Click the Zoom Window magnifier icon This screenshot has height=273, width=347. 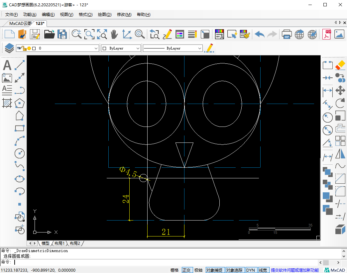pos(89,34)
